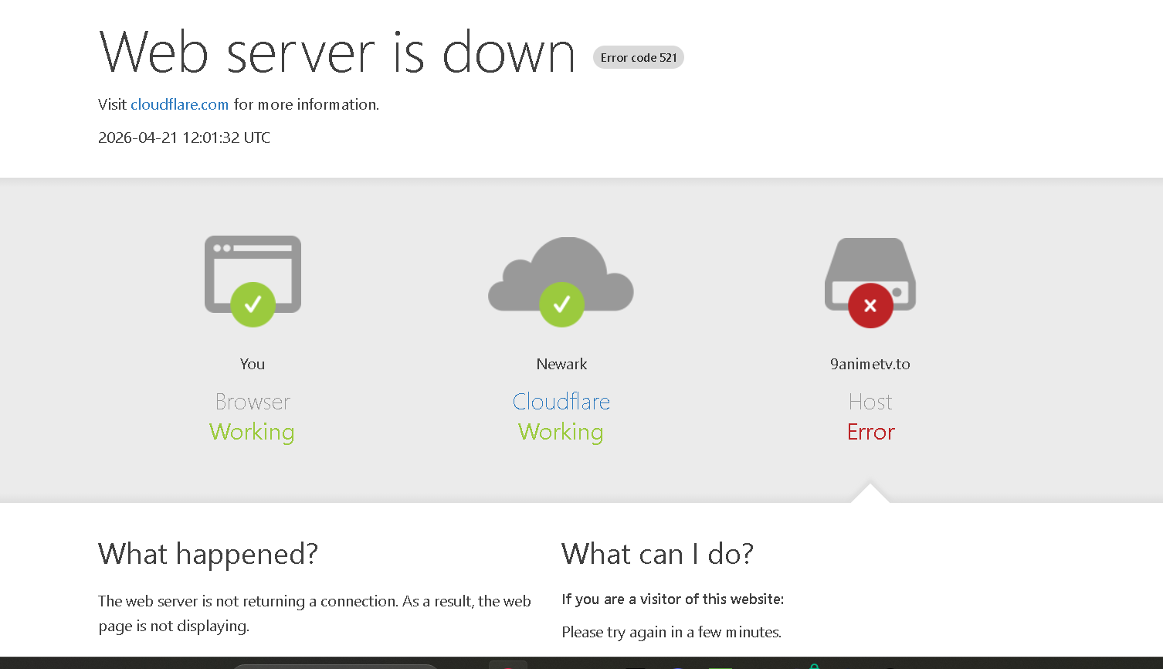Click the Cloudflare link under Newark
The height and width of the screenshot is (669, 1163).
pos(561,402)
